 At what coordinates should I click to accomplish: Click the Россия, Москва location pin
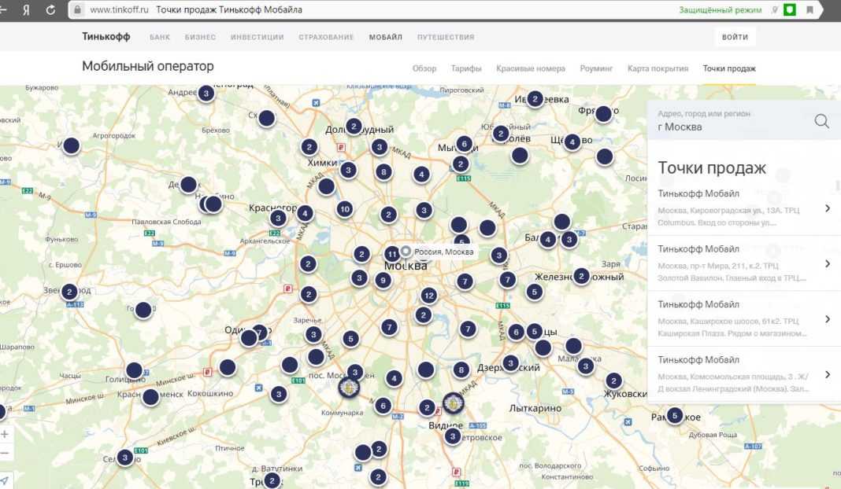click(x=406, y=251)
